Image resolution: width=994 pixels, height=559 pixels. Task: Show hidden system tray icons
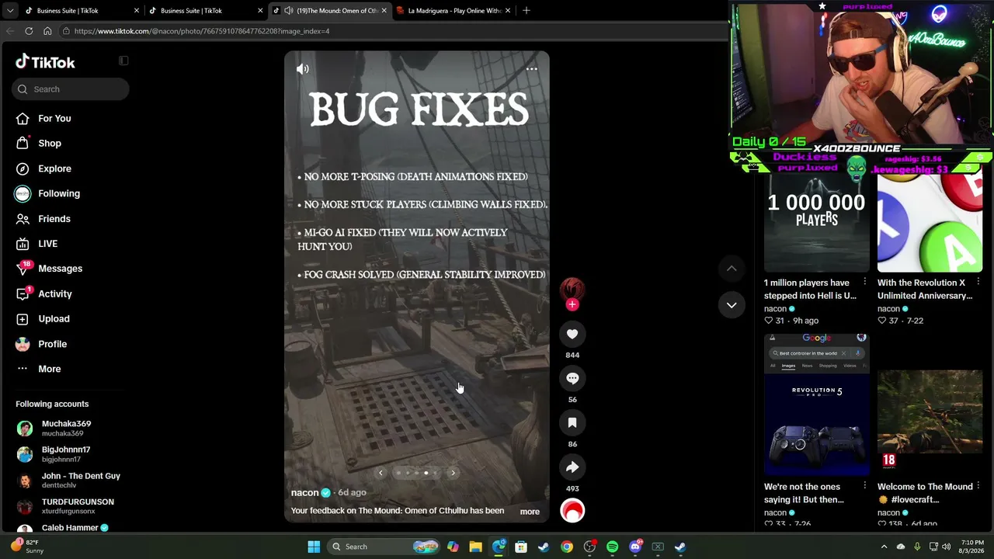click(x=884, y=547)
